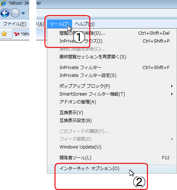The width and height of the screenshot is (177, 190).
Task: Open the Favorites star icon
Action: (4, 34)
